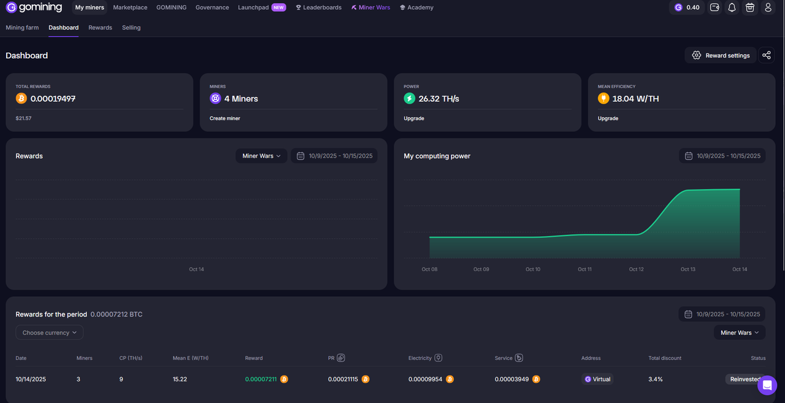Click the 26.32 TH/s power value
The width and height of the screenshot is (785, 403).
[x=439, y=98]
